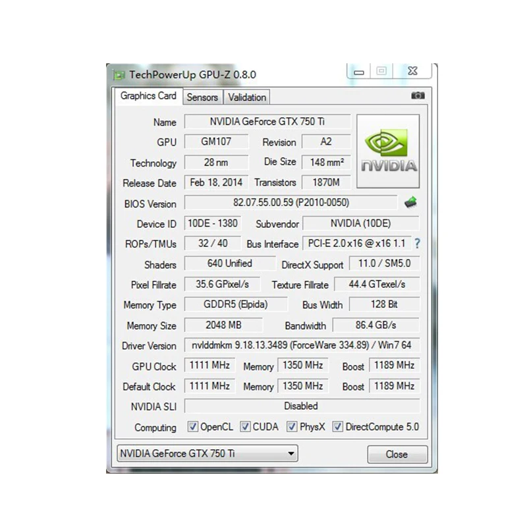This screenshot has height=527, width=527.
Task: Click the GPU field showing GM107
Action: click(217, 142)
